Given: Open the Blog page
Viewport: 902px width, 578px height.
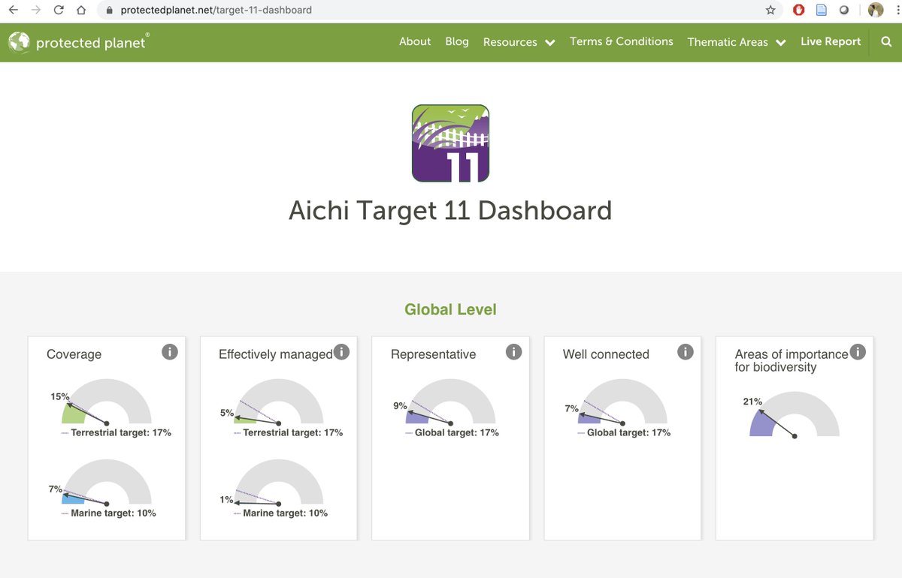Looking at the screenshot, I should tap(457, 41).
